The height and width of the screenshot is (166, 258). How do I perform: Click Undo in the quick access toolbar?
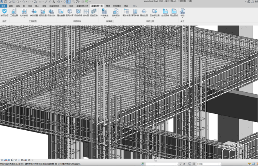(24, 2)
